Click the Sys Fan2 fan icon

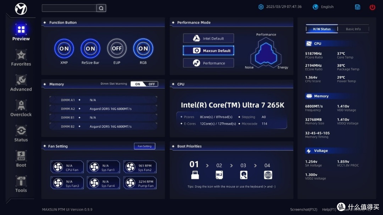point(131,167)
